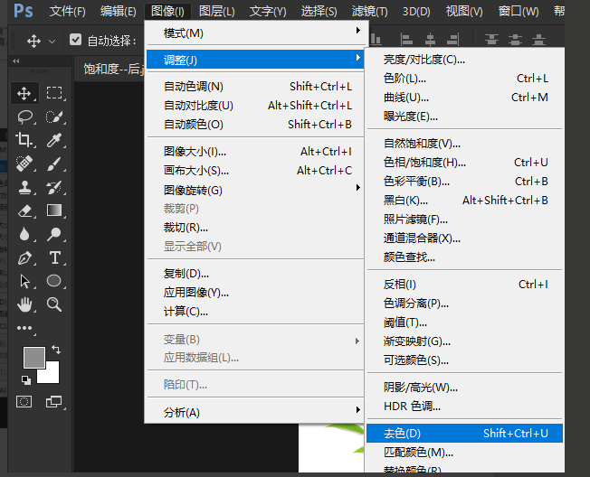
Task: Open the 窗口(W) menu
Action: pos(519,11)
